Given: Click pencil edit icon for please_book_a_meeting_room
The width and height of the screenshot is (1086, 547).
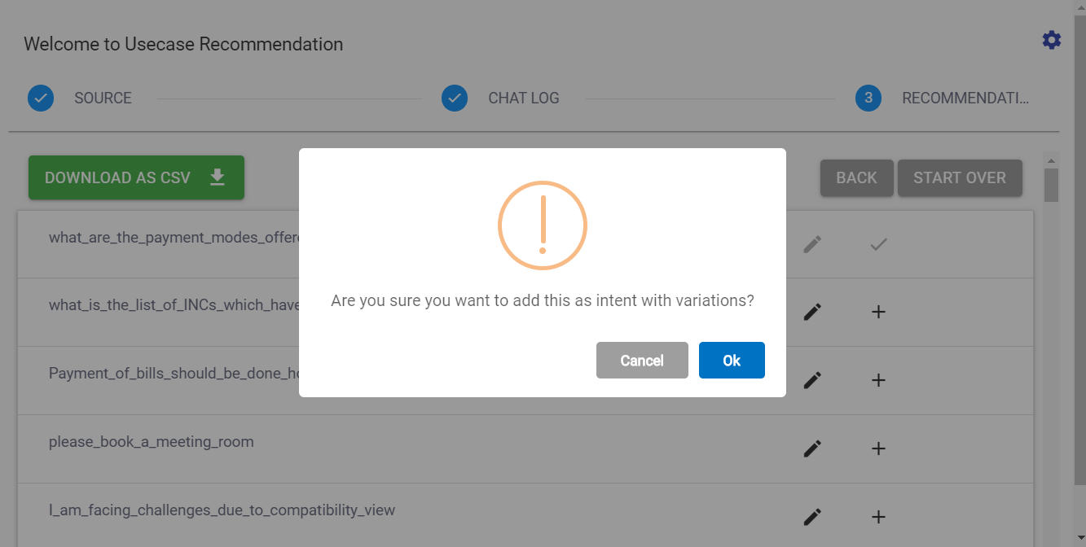Looking at the screenshot, I should (x=812, y=449).
